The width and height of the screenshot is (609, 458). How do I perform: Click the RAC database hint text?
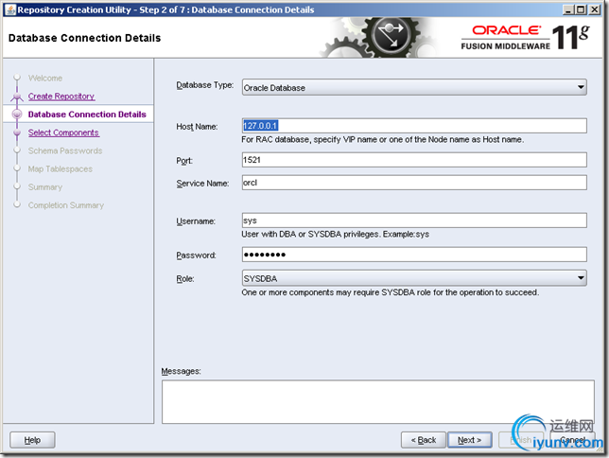click(383, 140)
